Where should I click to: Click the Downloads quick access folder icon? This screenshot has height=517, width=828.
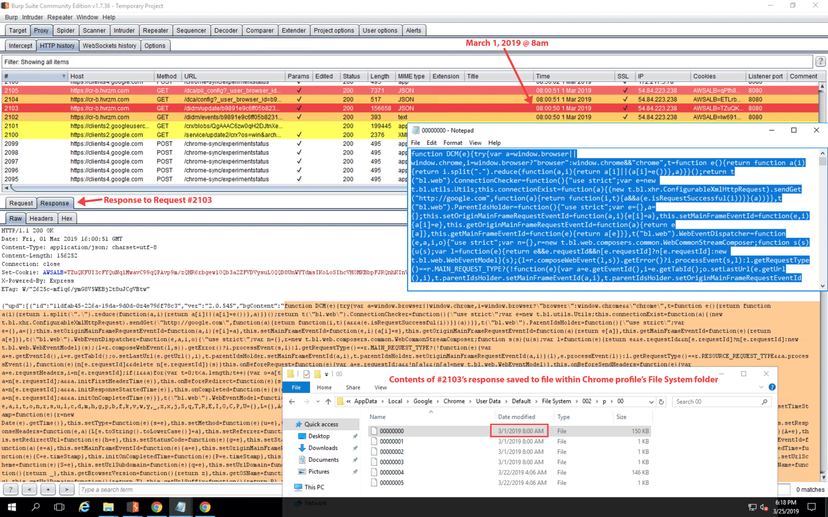[302, 448]
